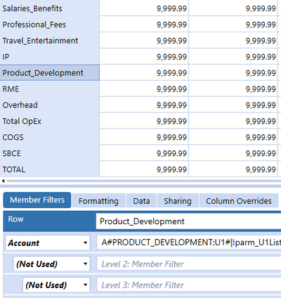This screenshot has width=281, height=298.
Task: Expand the Level 2 (Not Used) dropdown
Action: [52, 264]
